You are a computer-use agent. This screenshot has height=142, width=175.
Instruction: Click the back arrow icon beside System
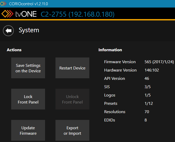pyautogui.click(x=8, y=31)
